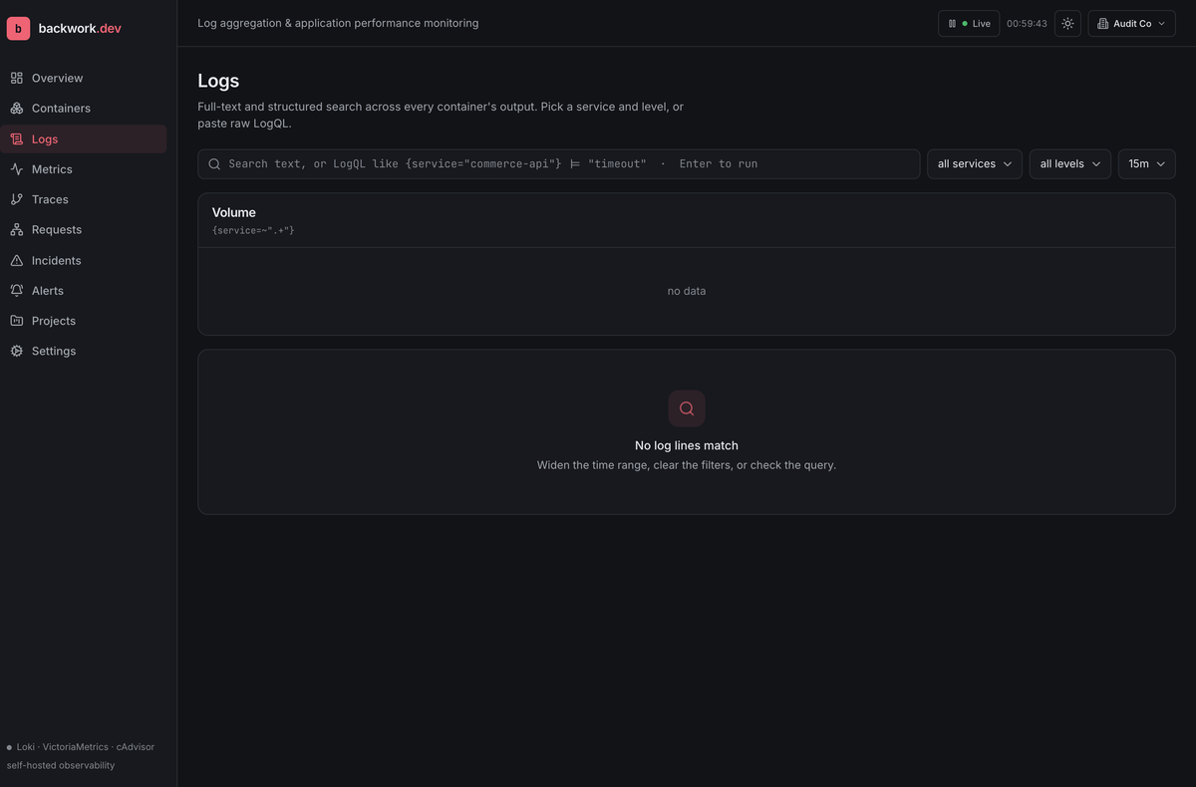Expand the Audit Co organization switcher
This screenshot has height=787, width=1196.
pyautogui.click(x=1132, y=23)
